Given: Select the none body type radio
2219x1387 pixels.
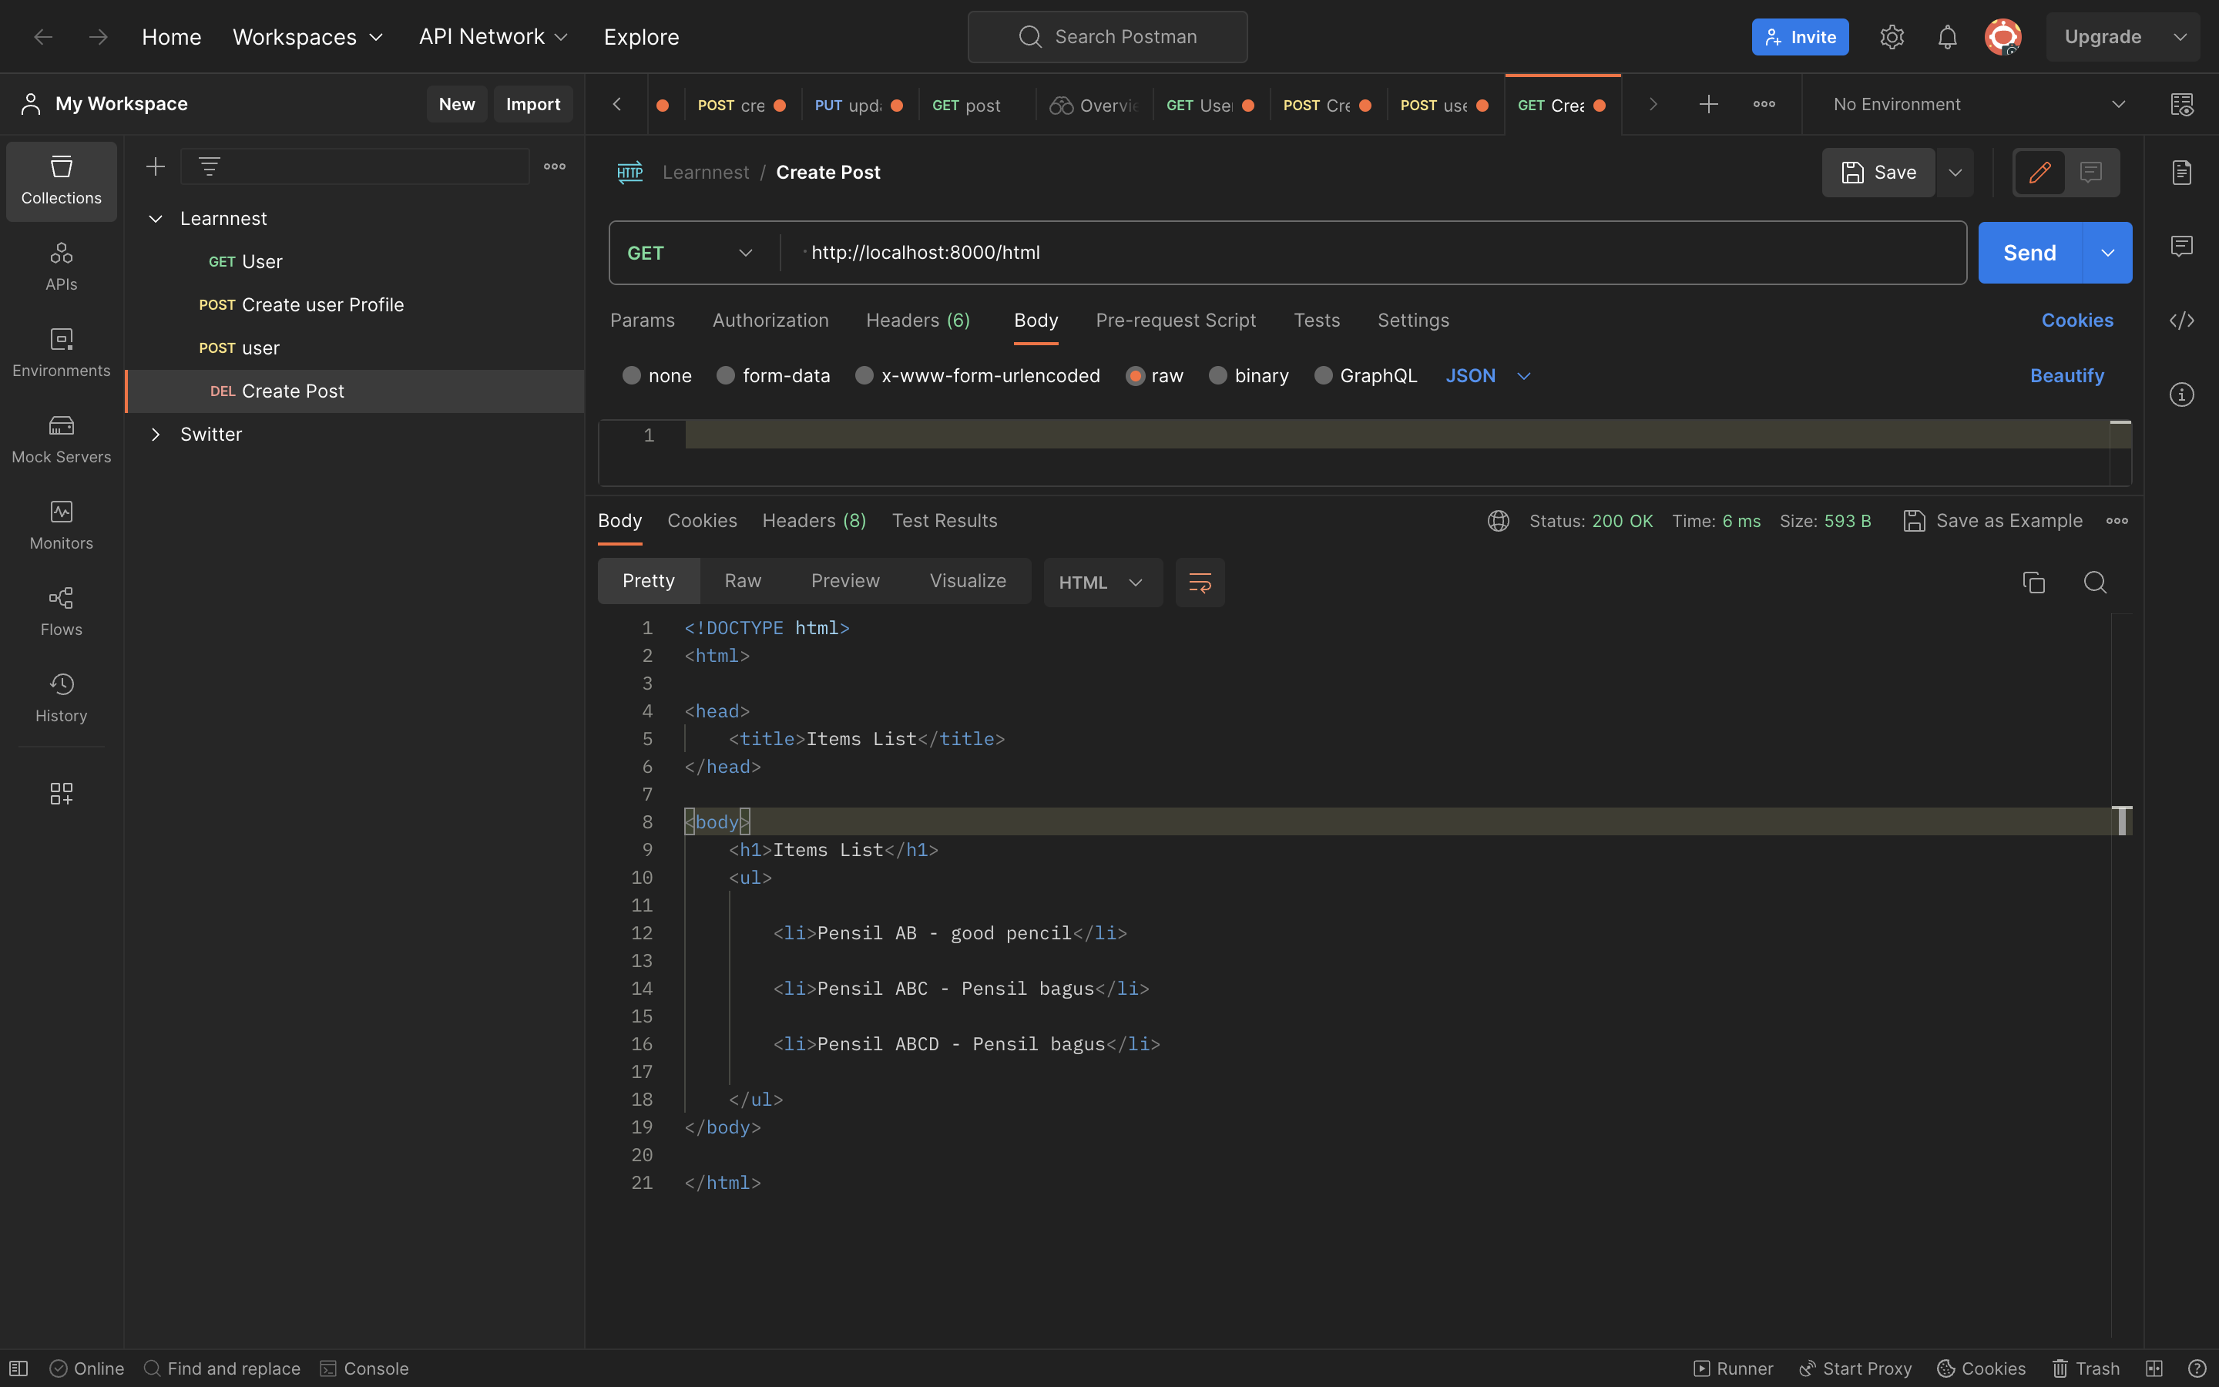Looking at the screenshot, I should 631,375.
